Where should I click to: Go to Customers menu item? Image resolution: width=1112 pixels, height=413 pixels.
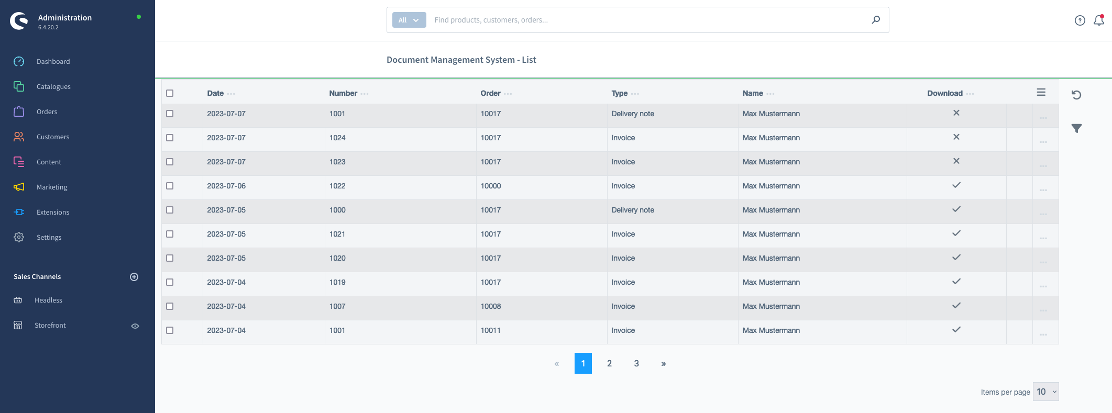(x=53, y=137)
